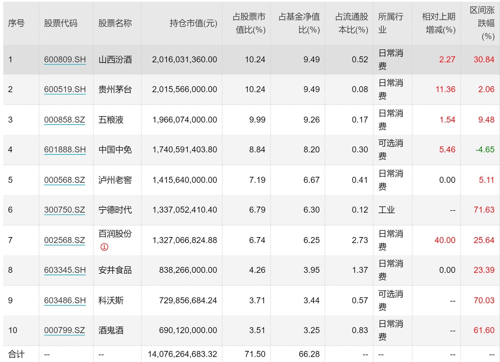Click the 占流通股本比(%) column header

coord(352,23)
